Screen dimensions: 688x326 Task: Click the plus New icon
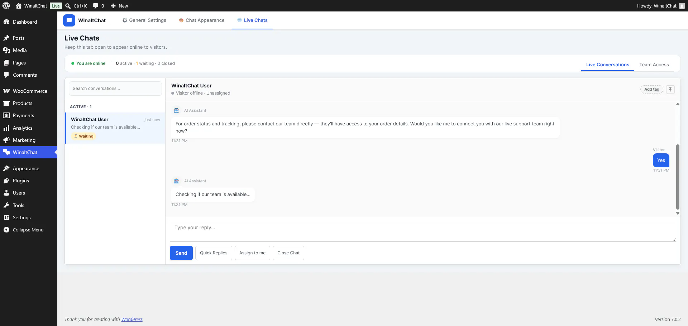pyautogui.click(x=113, y=6)
